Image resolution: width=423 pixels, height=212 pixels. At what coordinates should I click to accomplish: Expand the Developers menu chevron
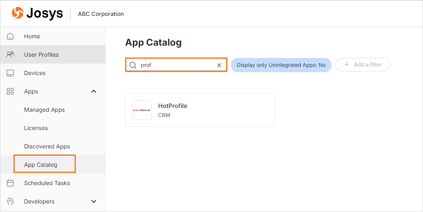click(x=94, y=201)
